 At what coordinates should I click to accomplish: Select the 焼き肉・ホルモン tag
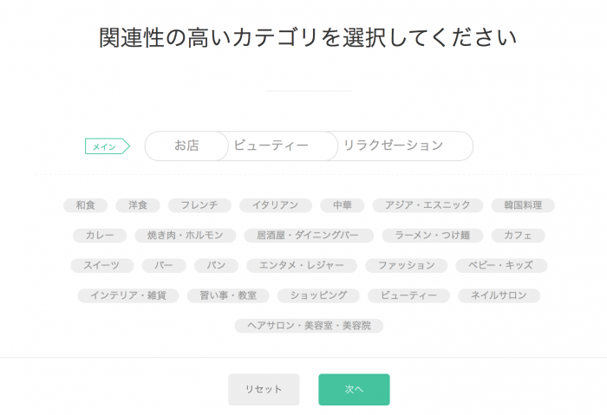point(186,236)
